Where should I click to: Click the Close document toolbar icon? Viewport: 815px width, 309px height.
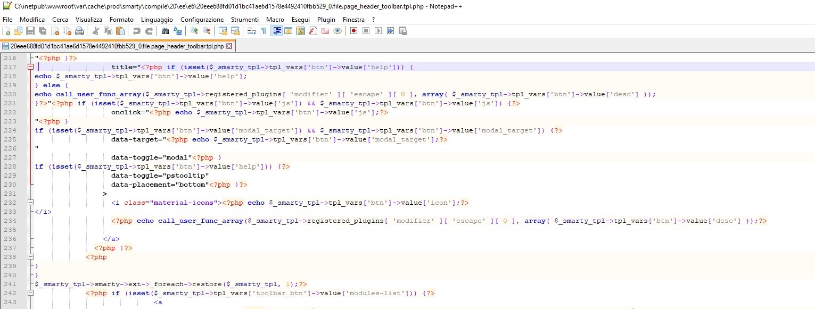(x=54, y=31)
